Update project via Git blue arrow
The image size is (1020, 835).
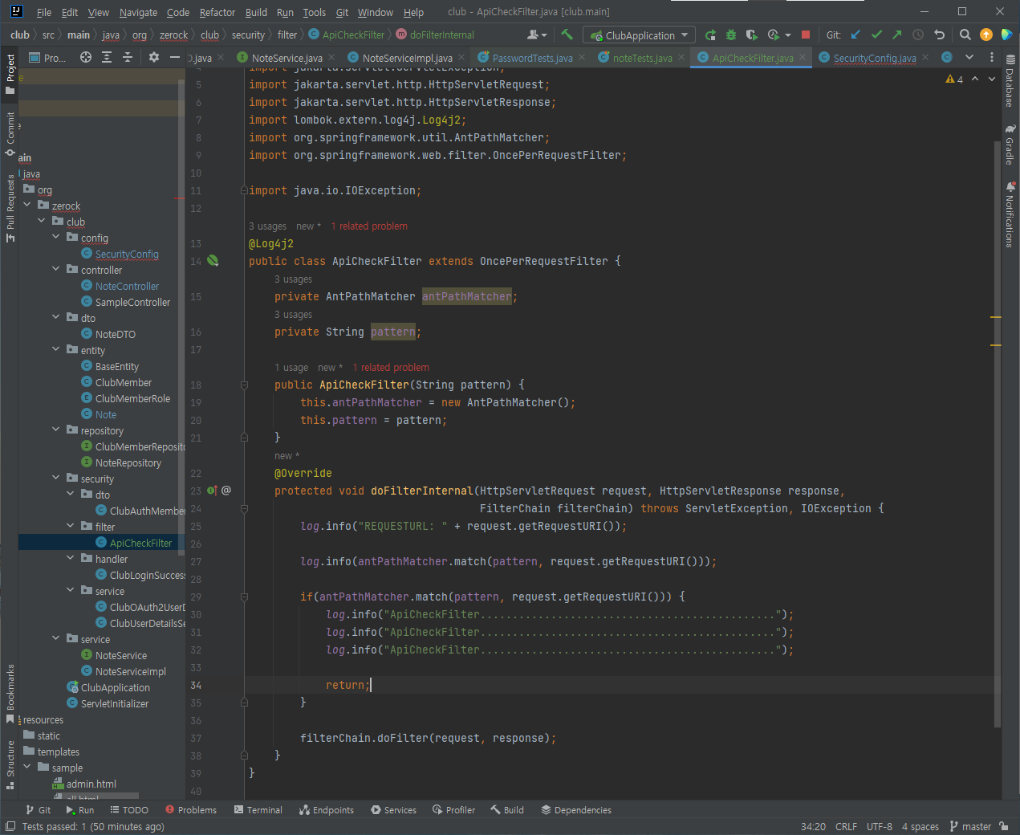(x=855, y=35)
